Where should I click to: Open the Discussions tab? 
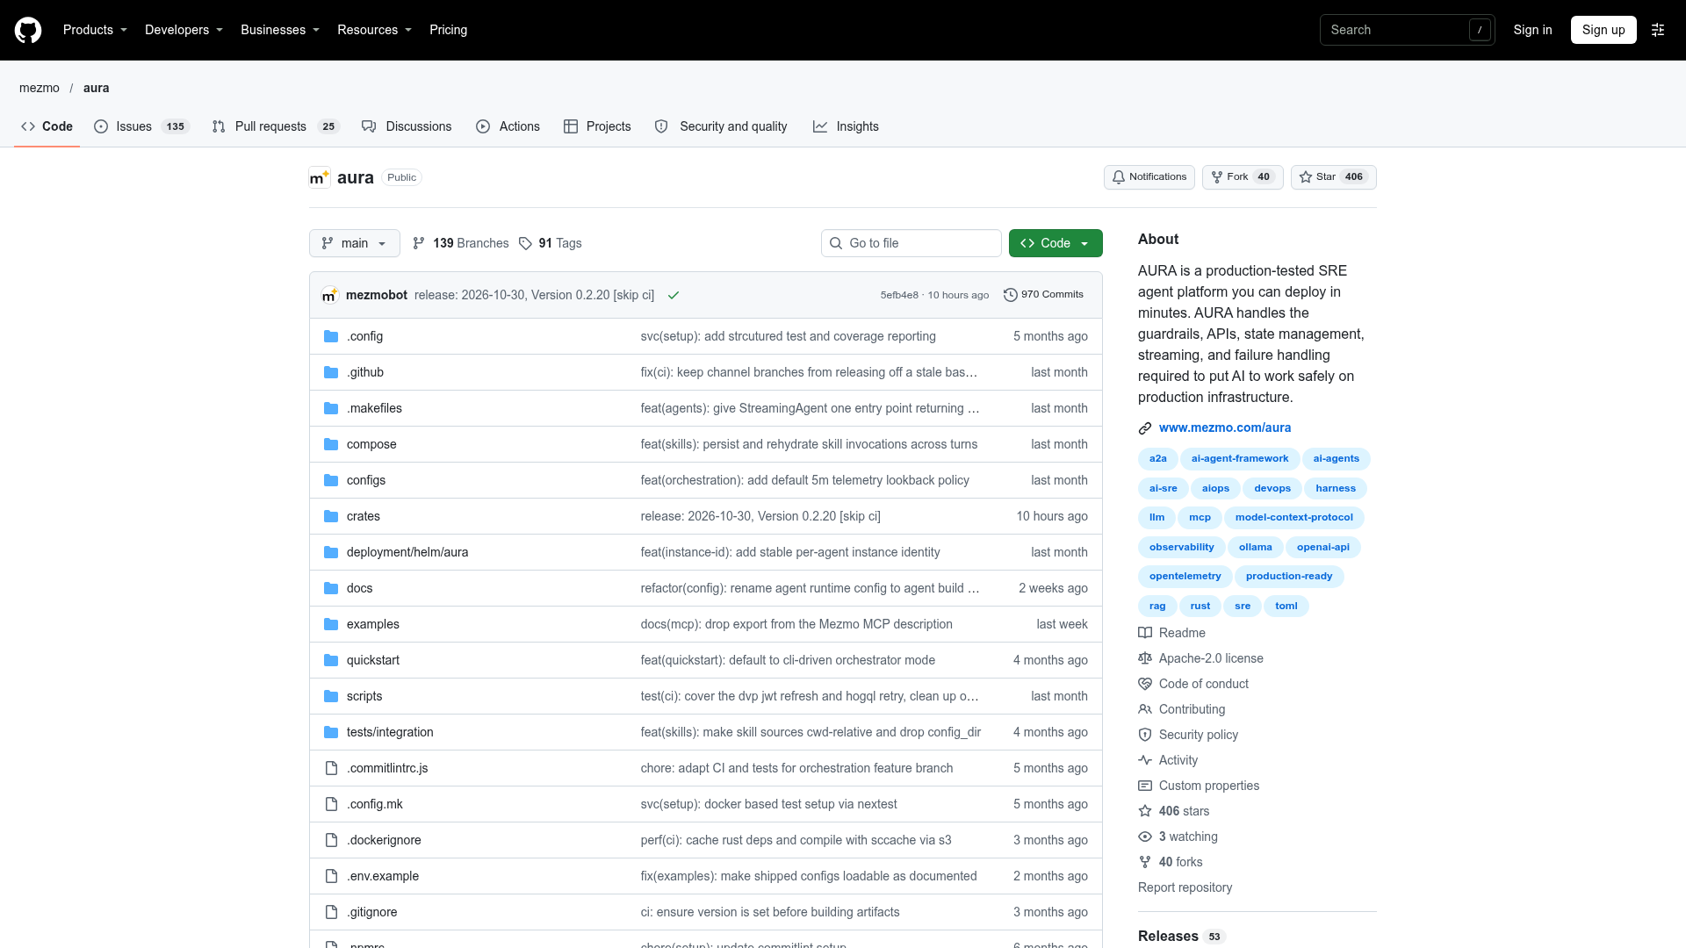[x=407, y=126]
